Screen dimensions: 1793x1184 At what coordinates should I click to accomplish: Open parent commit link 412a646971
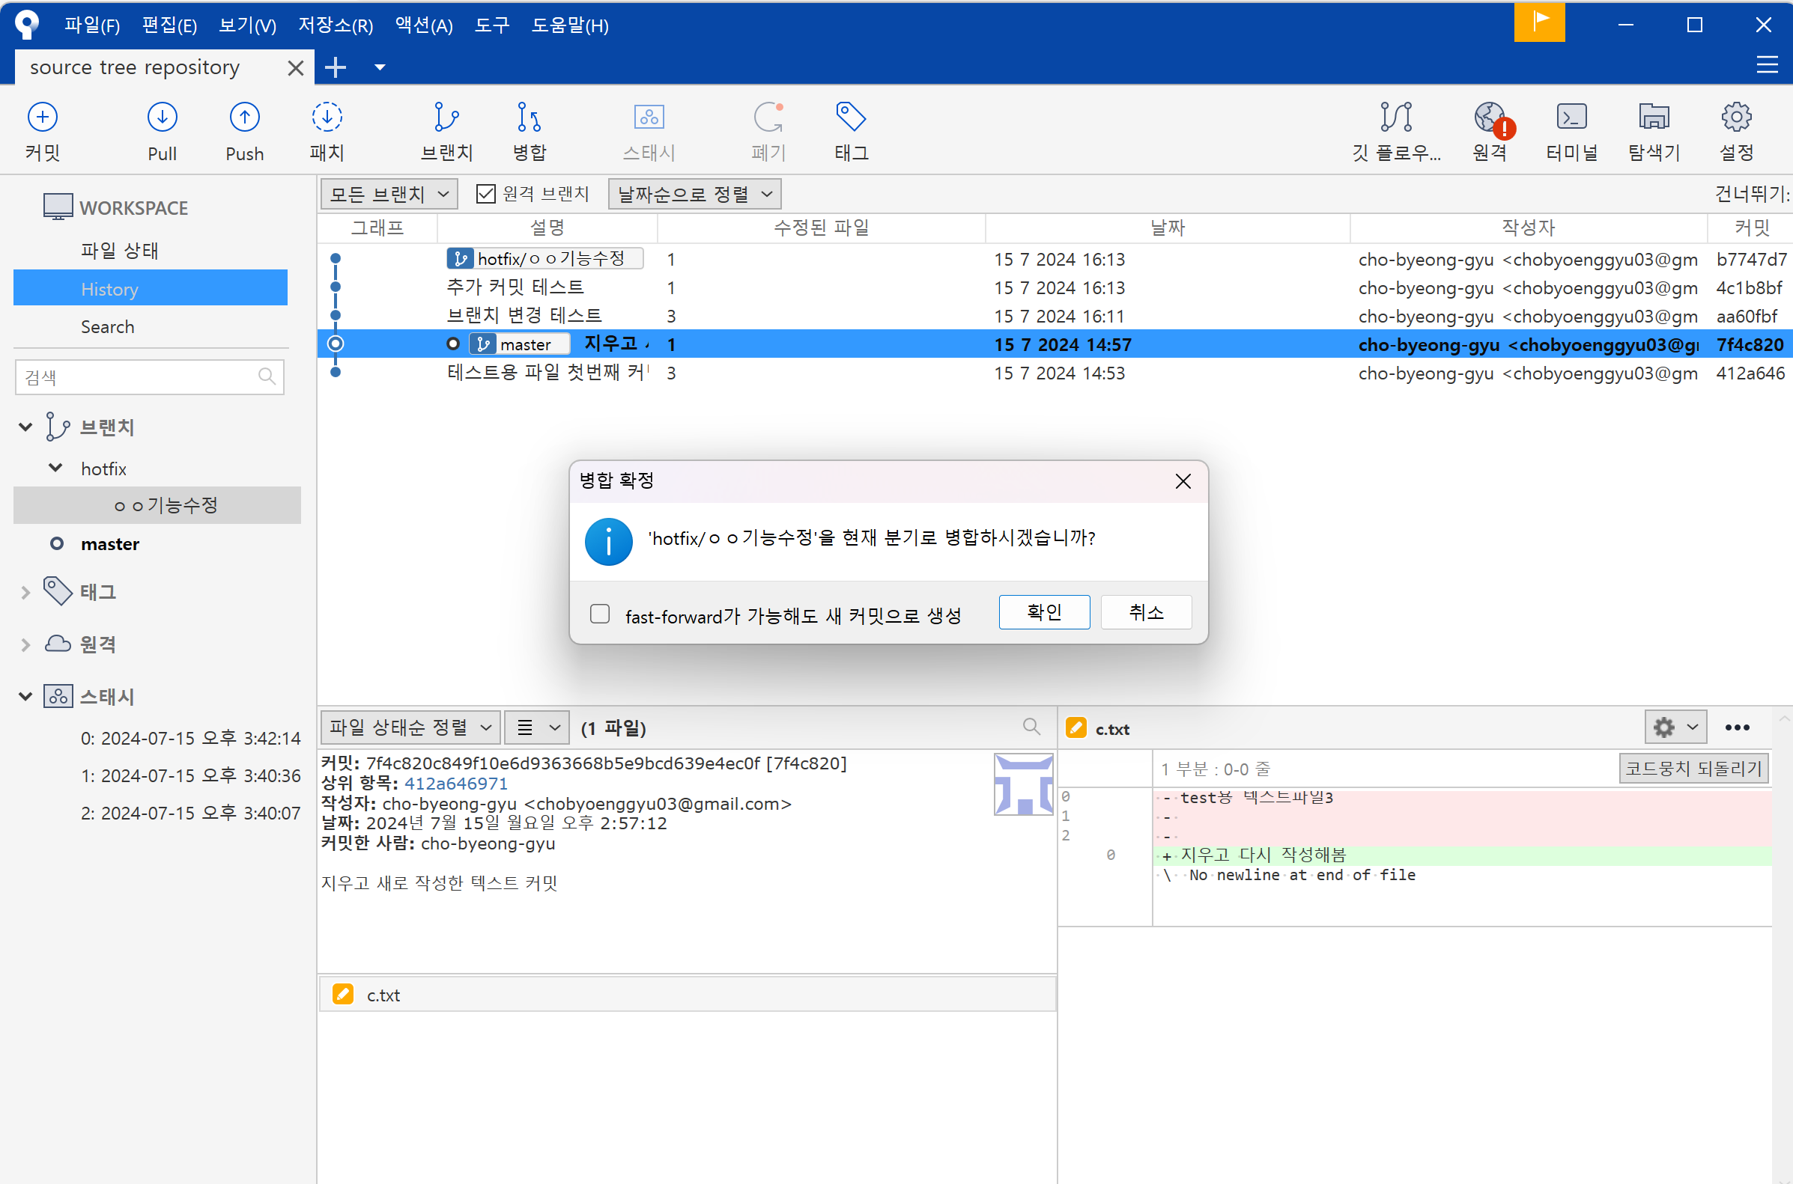pyautogui.click(x=455, y=784)
